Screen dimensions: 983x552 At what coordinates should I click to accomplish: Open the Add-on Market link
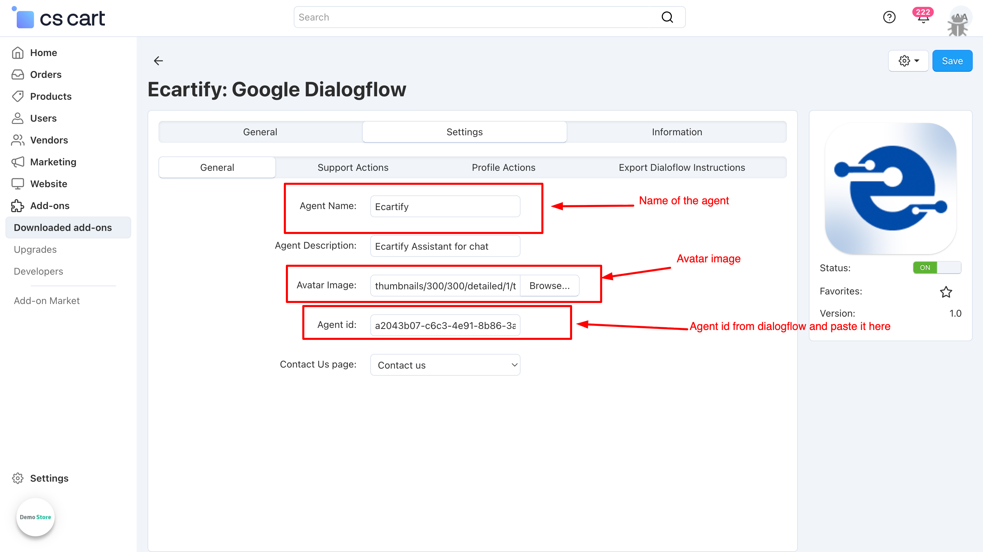46,301
